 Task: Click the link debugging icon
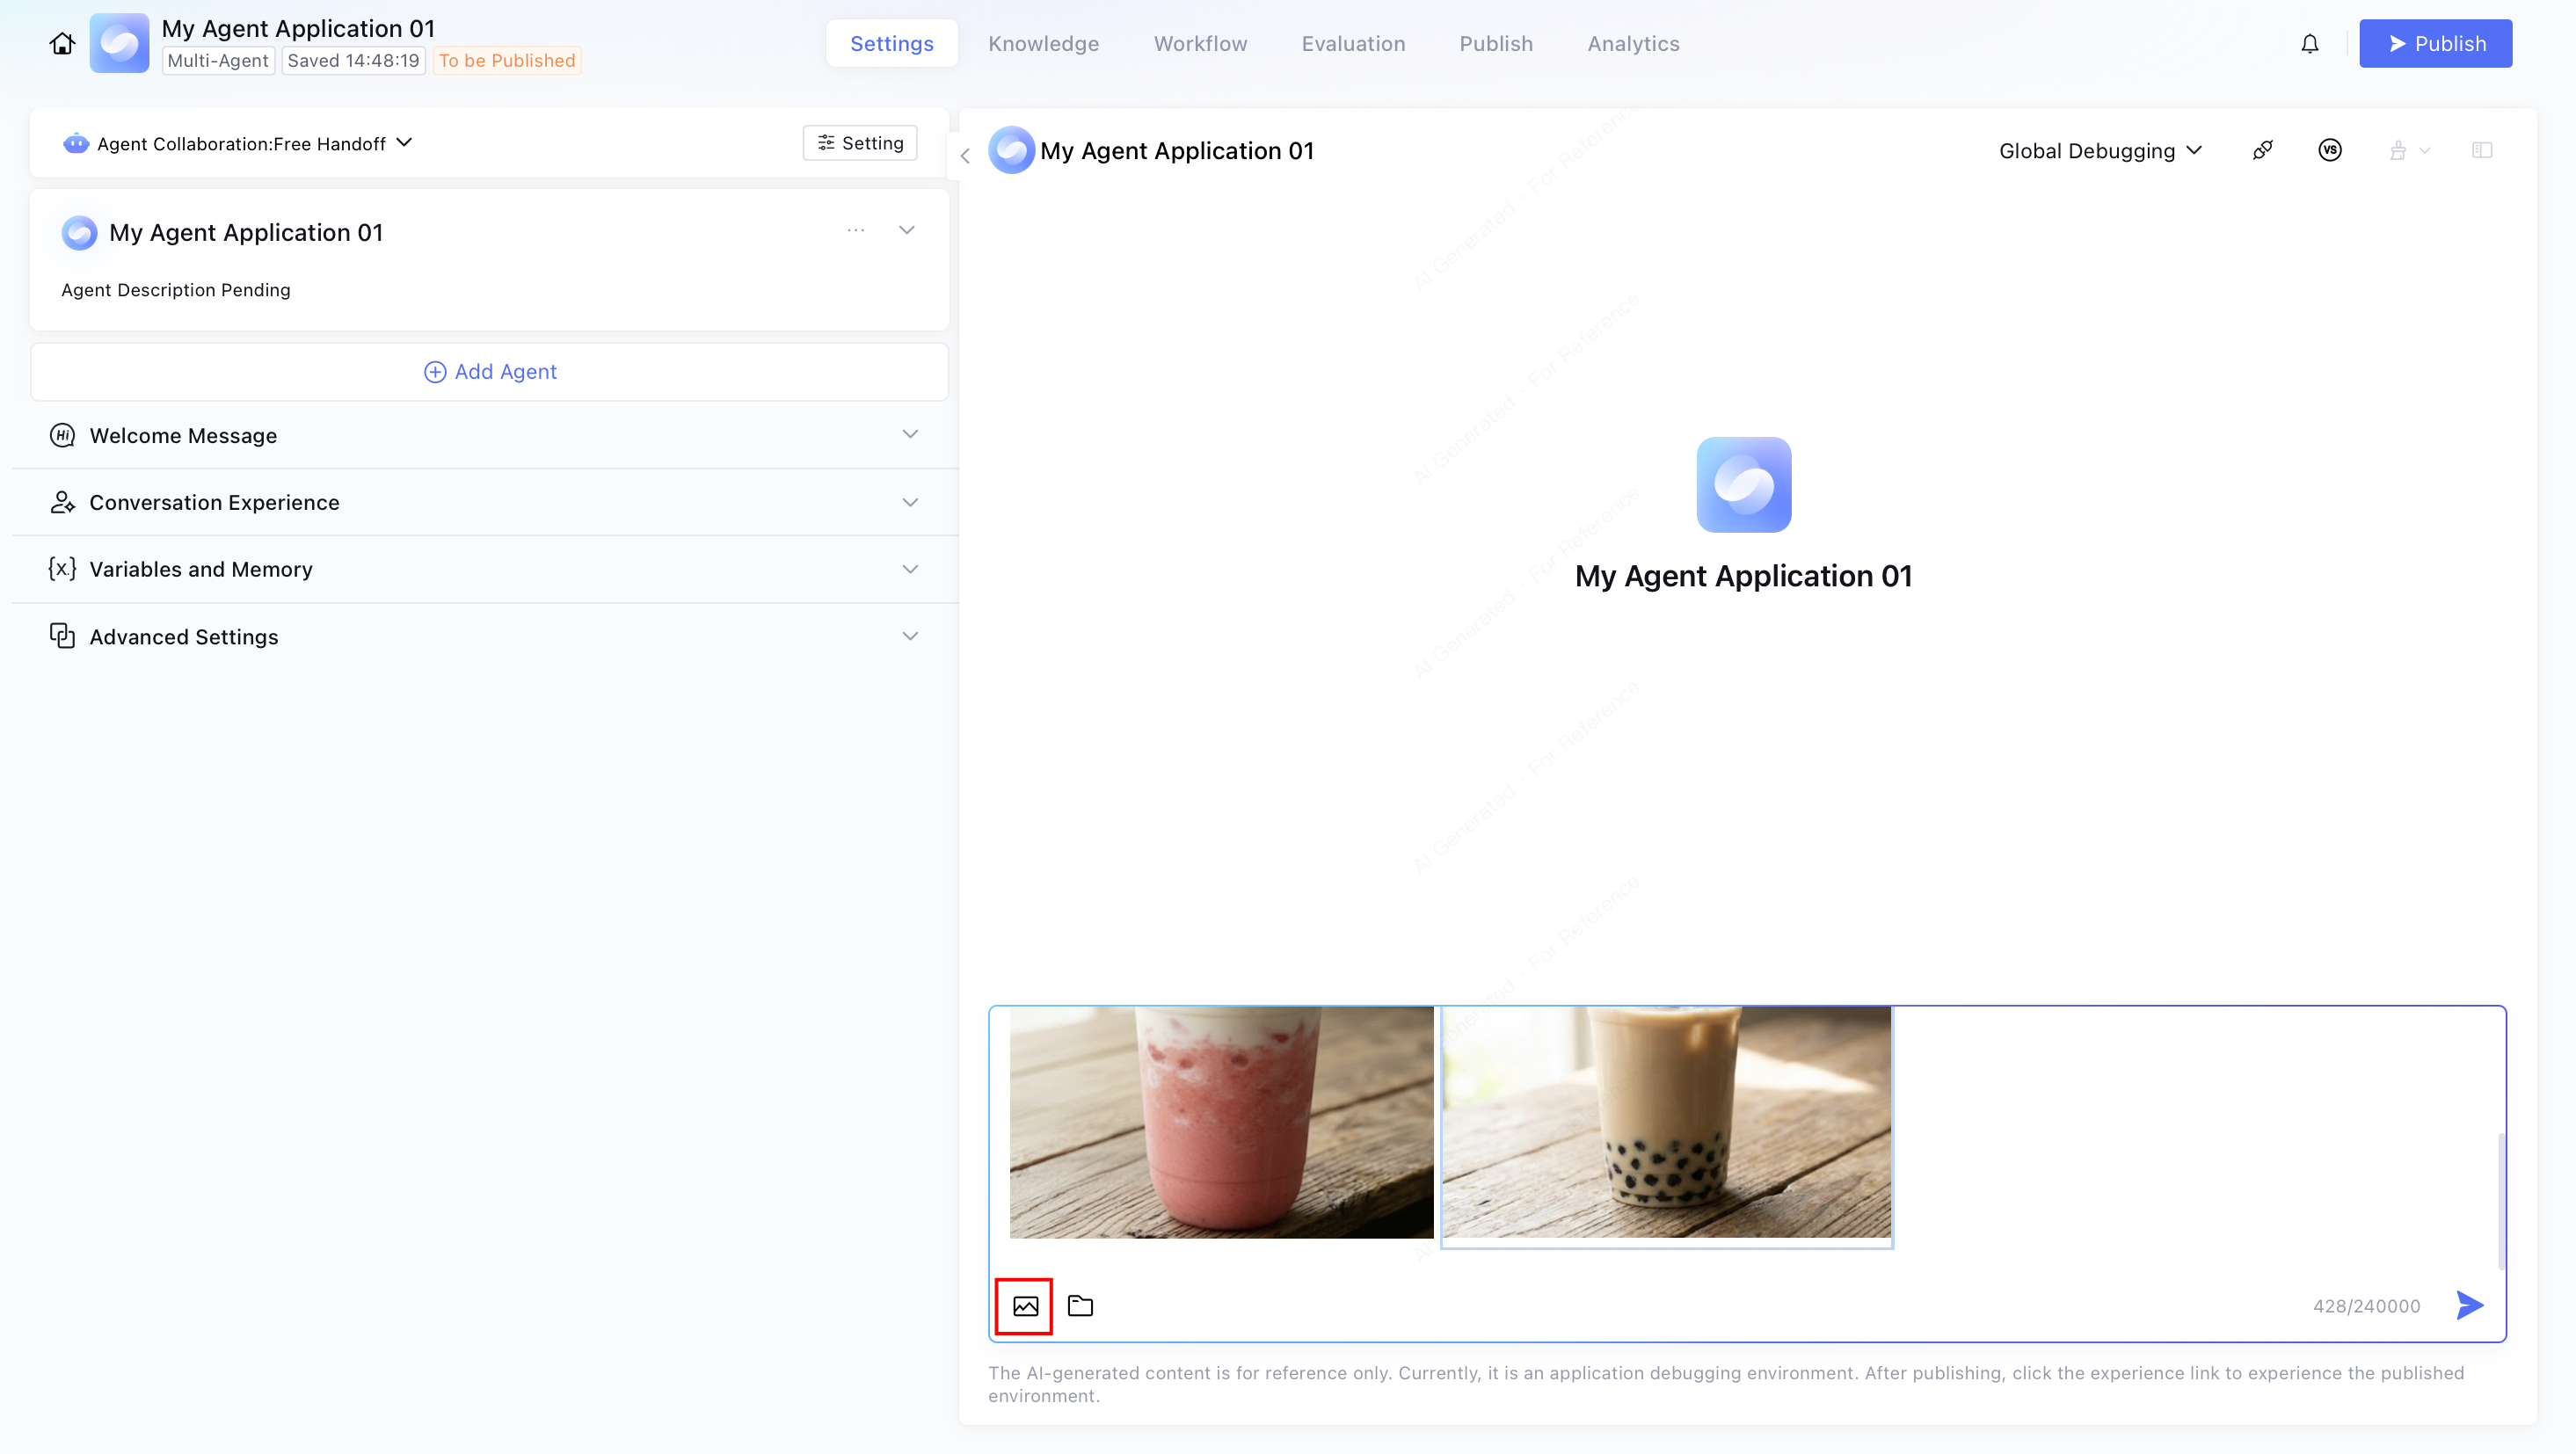[x=2262, y=150]
